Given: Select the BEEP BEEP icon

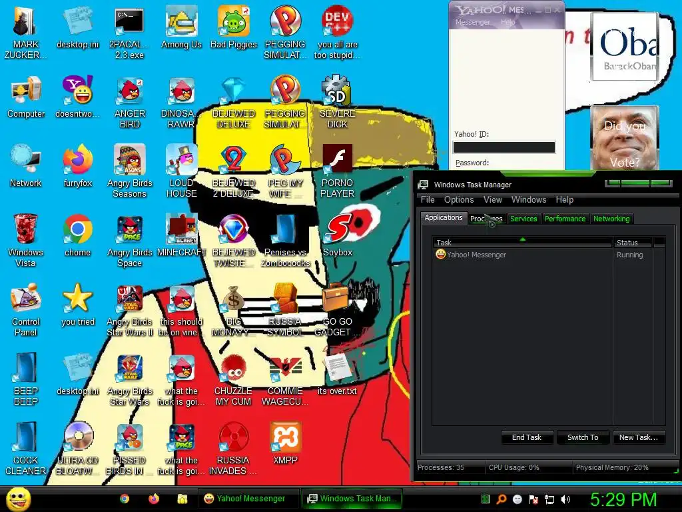Looking at the screenshot, I should tap(26, 379).
